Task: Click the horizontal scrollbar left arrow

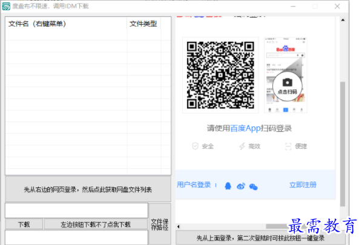Action: tap(178, 226)
